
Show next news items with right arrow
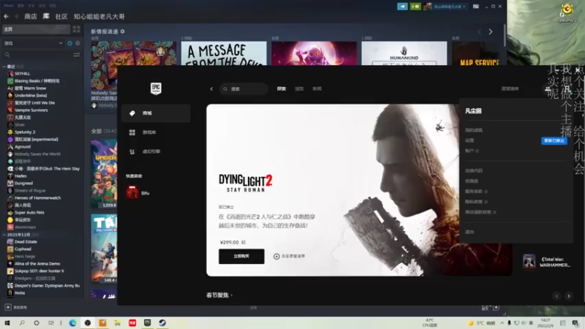click(491, 32)
